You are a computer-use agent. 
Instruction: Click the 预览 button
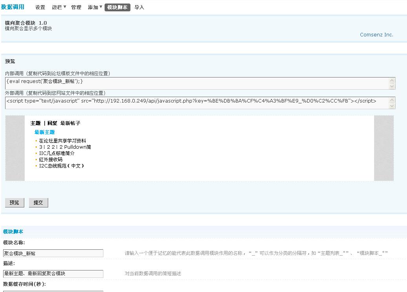14,202
